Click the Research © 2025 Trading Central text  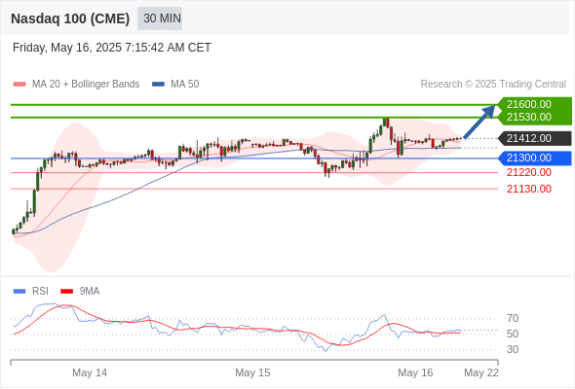493,85
